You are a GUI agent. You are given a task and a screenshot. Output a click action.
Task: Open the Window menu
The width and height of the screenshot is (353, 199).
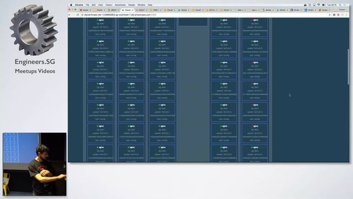141,5
